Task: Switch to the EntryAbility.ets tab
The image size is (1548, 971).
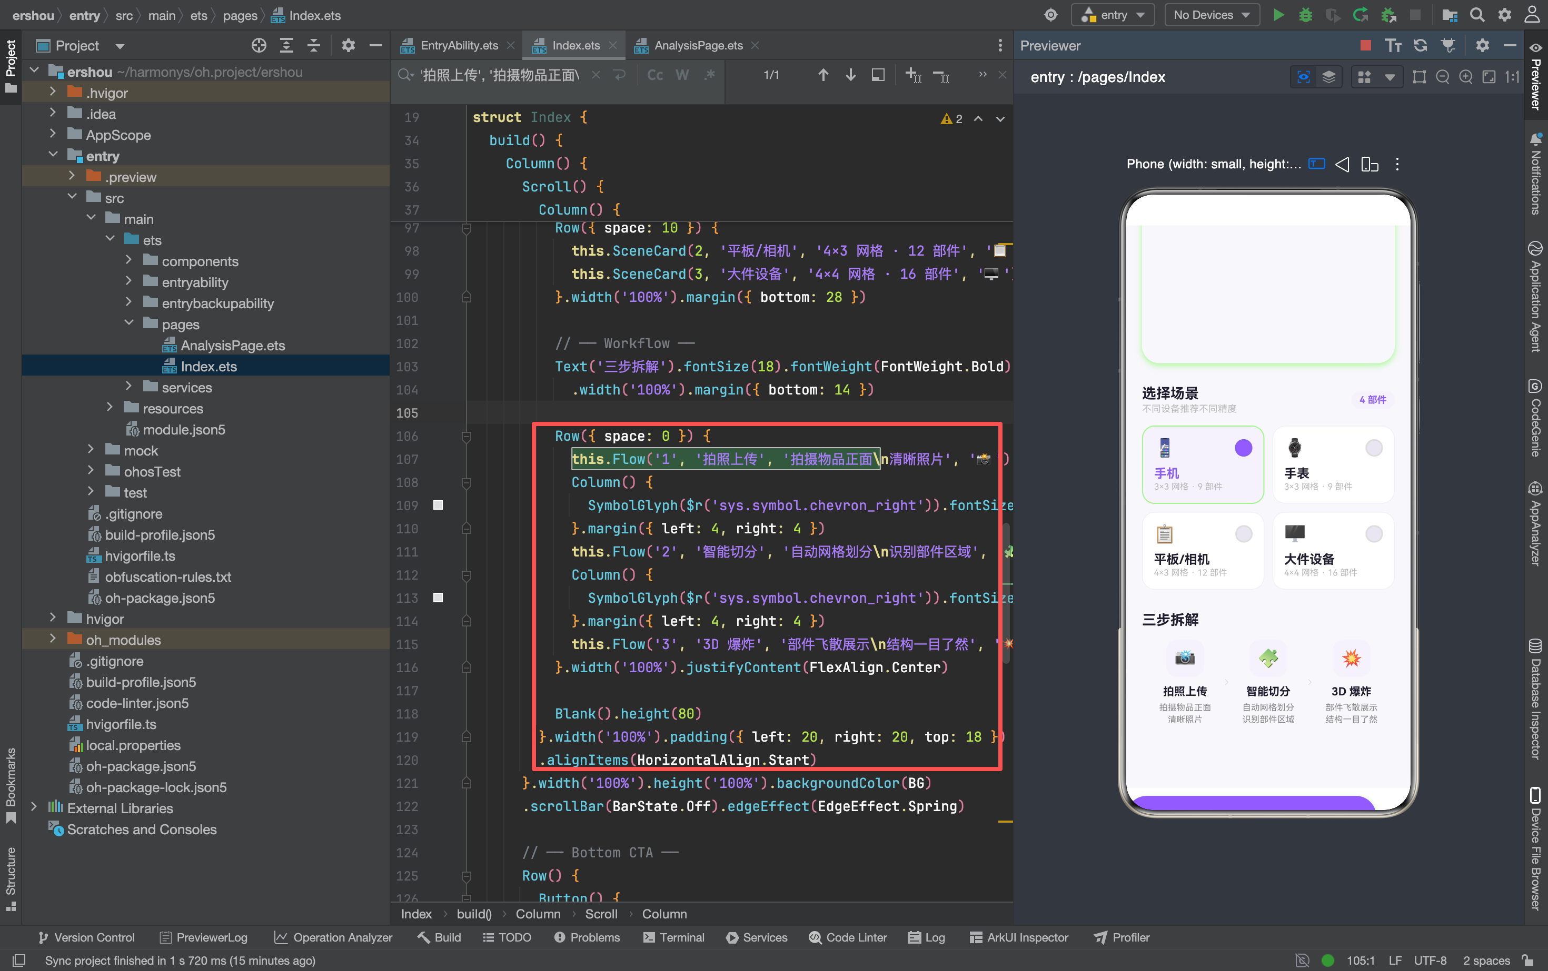Action: pyautogui.click(x=458, y=45)
